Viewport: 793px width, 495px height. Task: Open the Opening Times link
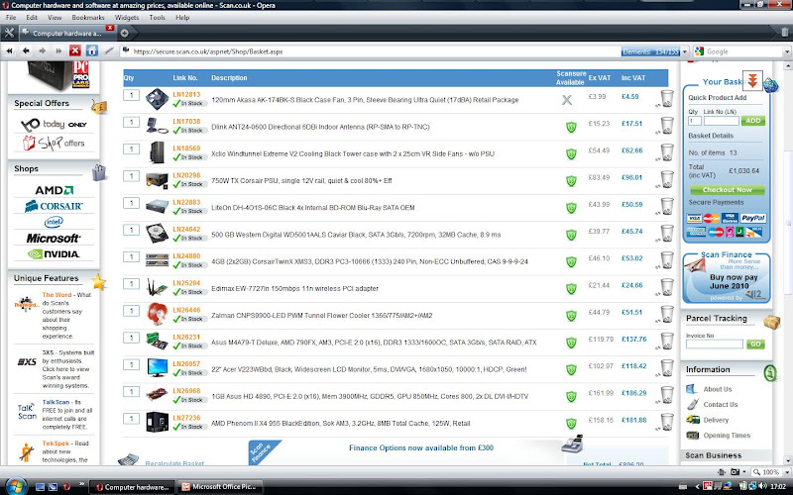pos(727,436)
